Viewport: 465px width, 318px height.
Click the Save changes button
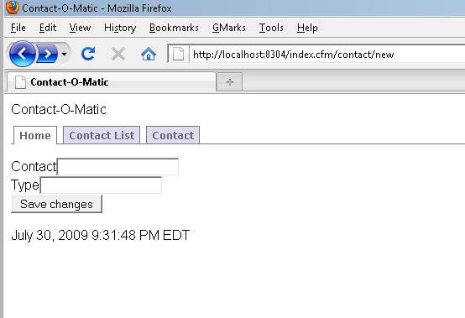pyautogui.click(x=56, y=204)
